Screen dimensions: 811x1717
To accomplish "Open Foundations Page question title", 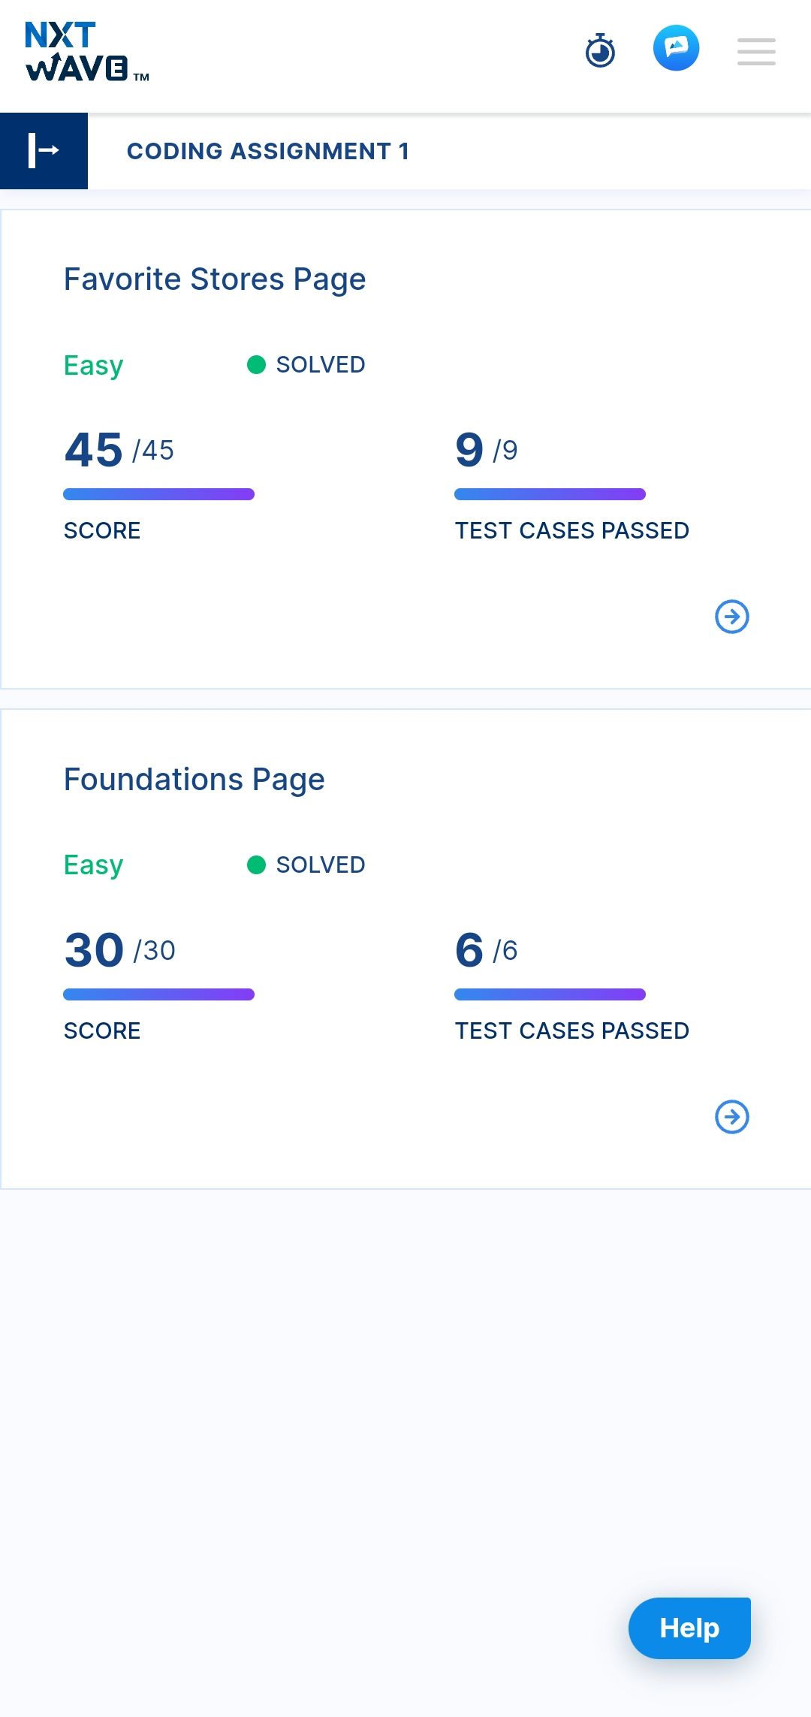I will pyautogui.click(x=194, y=780).
